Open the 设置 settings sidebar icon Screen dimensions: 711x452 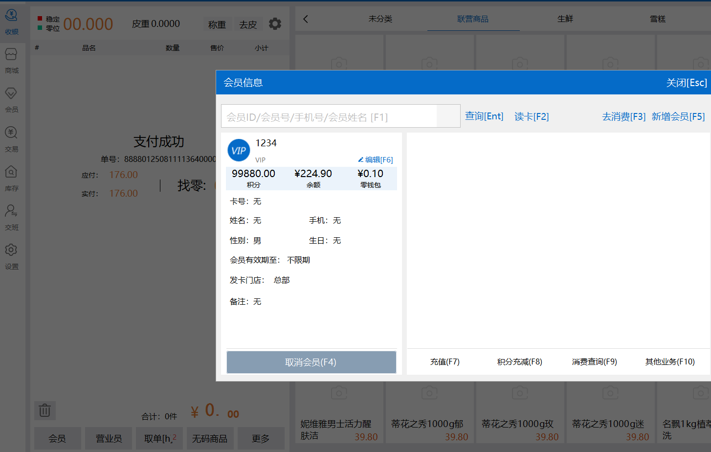[12, 257]
